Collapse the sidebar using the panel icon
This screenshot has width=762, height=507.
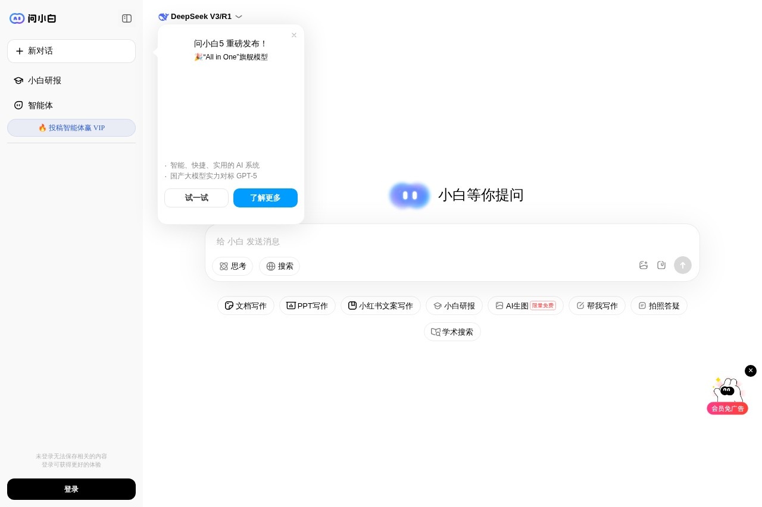tap(127, 18)
